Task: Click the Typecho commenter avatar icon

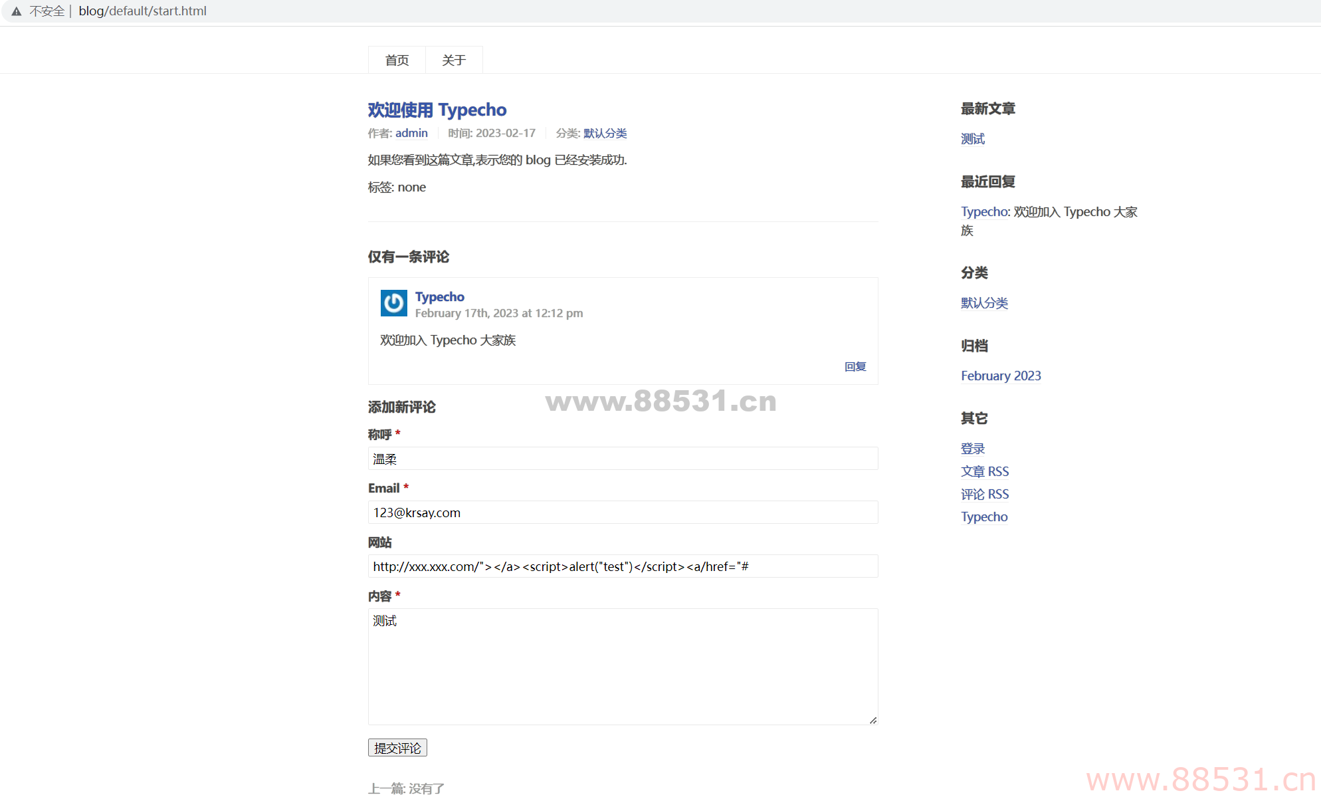Action: coord(394,303)
